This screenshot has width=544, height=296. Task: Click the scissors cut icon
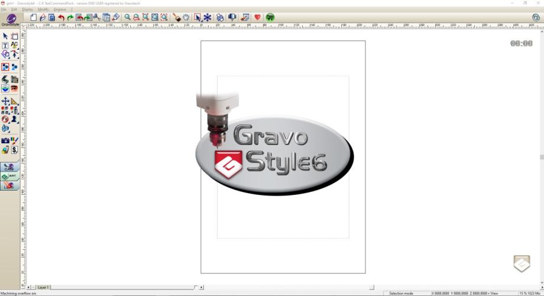click(x=97, y=17)
